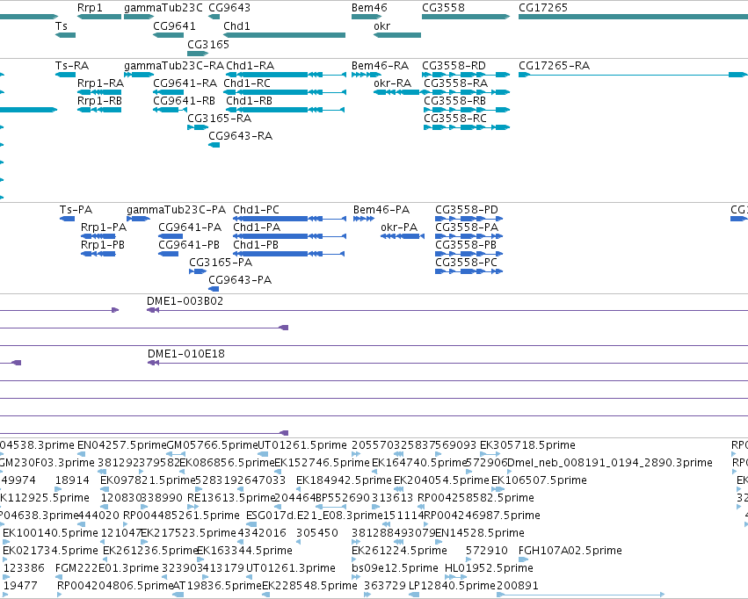Click the CG9641-RA transcript label
Viewport: 748px width, 599px height.
point(185,83)
